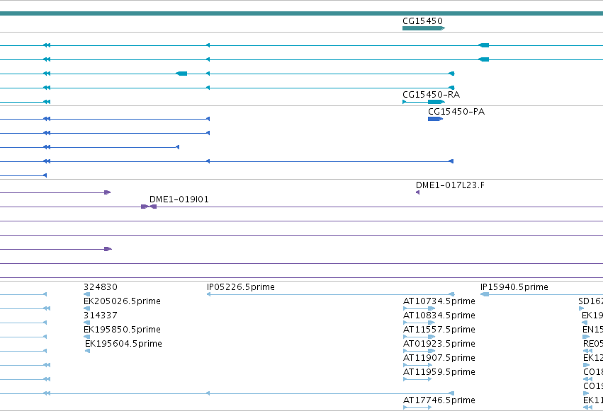Select AT01923.5prime EST label
603x411 pixels.
439,344
